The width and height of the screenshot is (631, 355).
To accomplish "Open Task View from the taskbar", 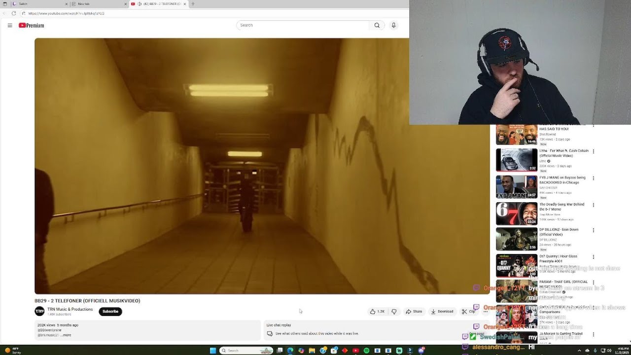I will point(280,351).
